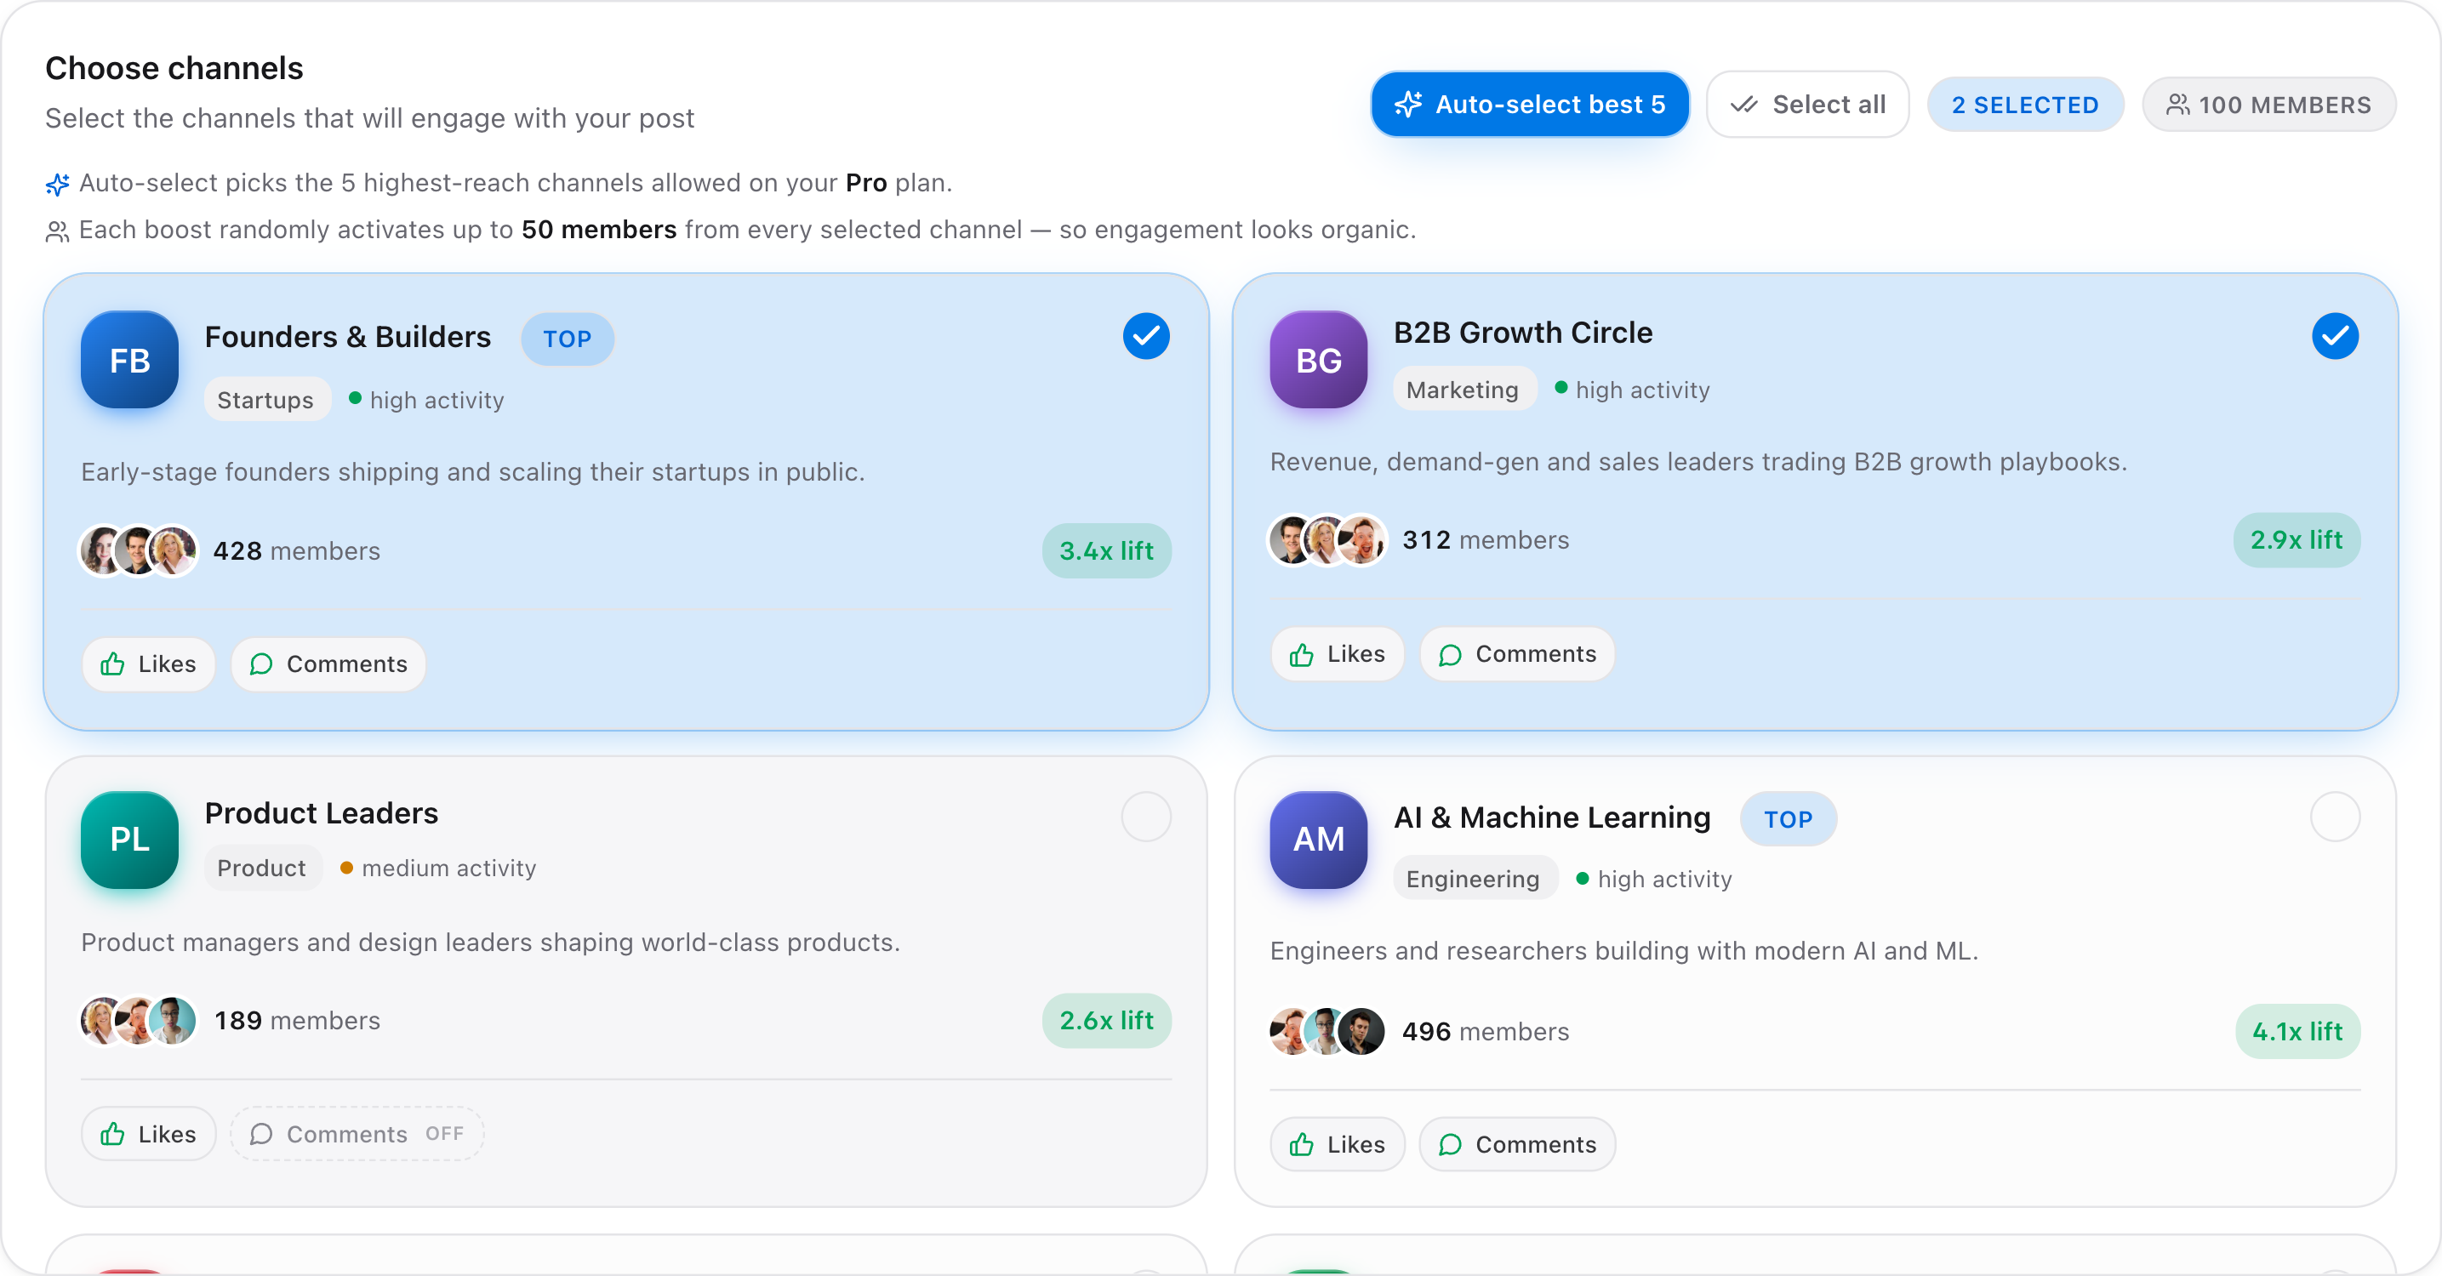Toggle Comments for B2B Growth Circle
The image size is (2442, 1276).
1517,653
